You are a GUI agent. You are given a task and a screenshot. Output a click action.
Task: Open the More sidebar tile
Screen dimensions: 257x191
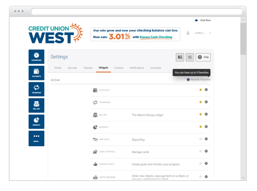click(x=36, y=139)
